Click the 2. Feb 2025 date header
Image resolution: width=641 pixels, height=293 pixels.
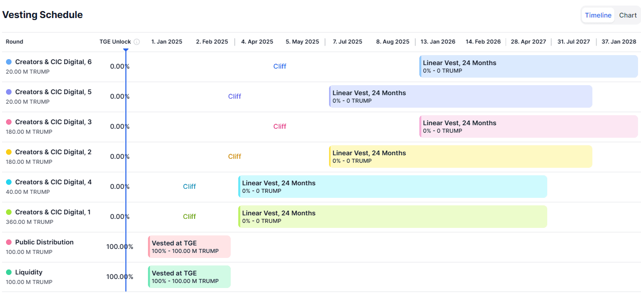click(212, 42)
